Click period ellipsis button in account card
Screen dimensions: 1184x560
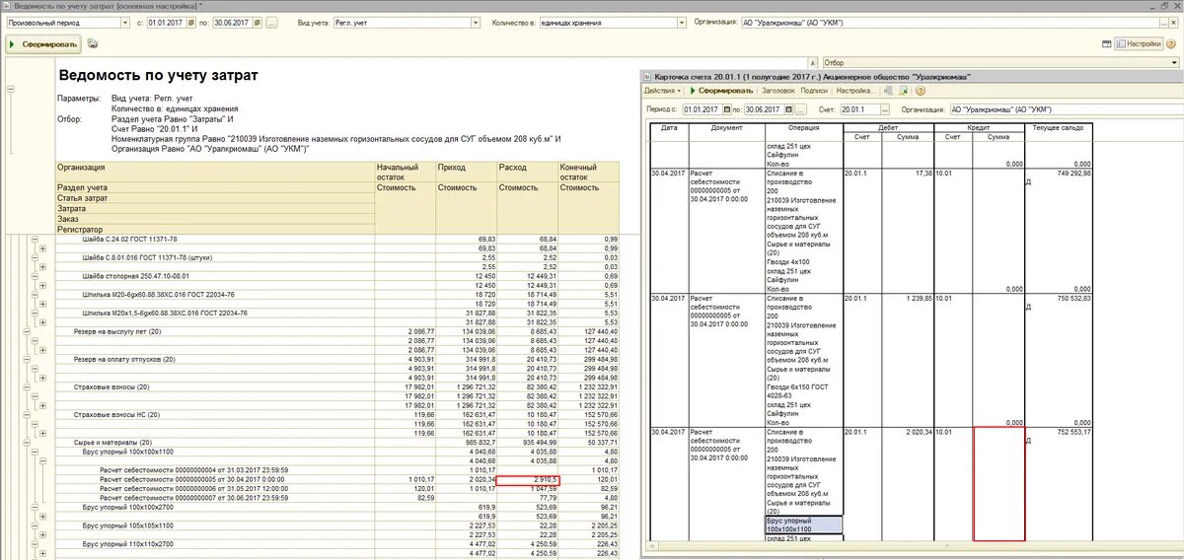pyautogui.click(x=802, y=109)
